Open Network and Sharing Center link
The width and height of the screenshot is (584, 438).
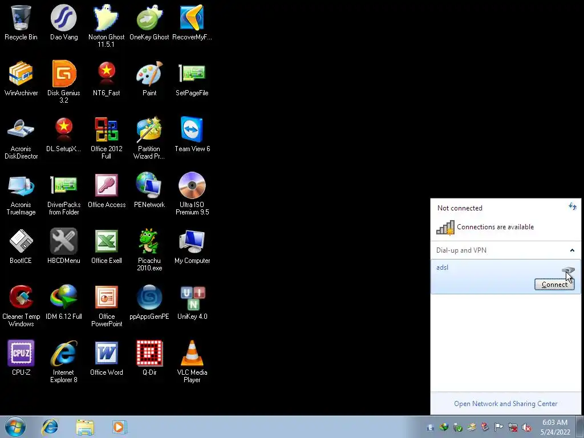pyautogui.click(x=505, y=404)
